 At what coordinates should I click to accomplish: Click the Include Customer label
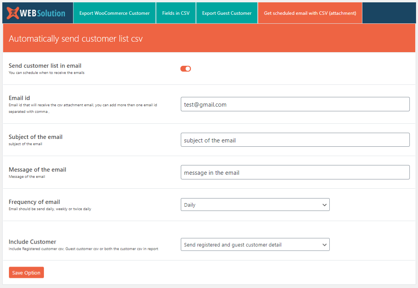point(32,242)
